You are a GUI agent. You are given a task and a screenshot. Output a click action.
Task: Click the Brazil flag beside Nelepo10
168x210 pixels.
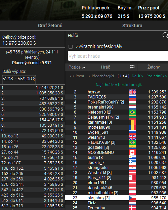coord(132,112)
